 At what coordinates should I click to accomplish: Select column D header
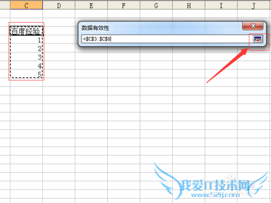(x=59, y=5)
